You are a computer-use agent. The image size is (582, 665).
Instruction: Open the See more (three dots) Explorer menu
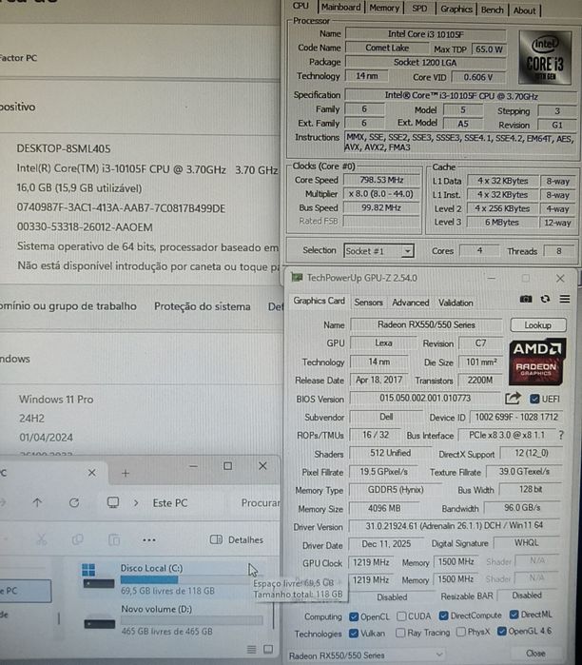click(x=148, y=539)
